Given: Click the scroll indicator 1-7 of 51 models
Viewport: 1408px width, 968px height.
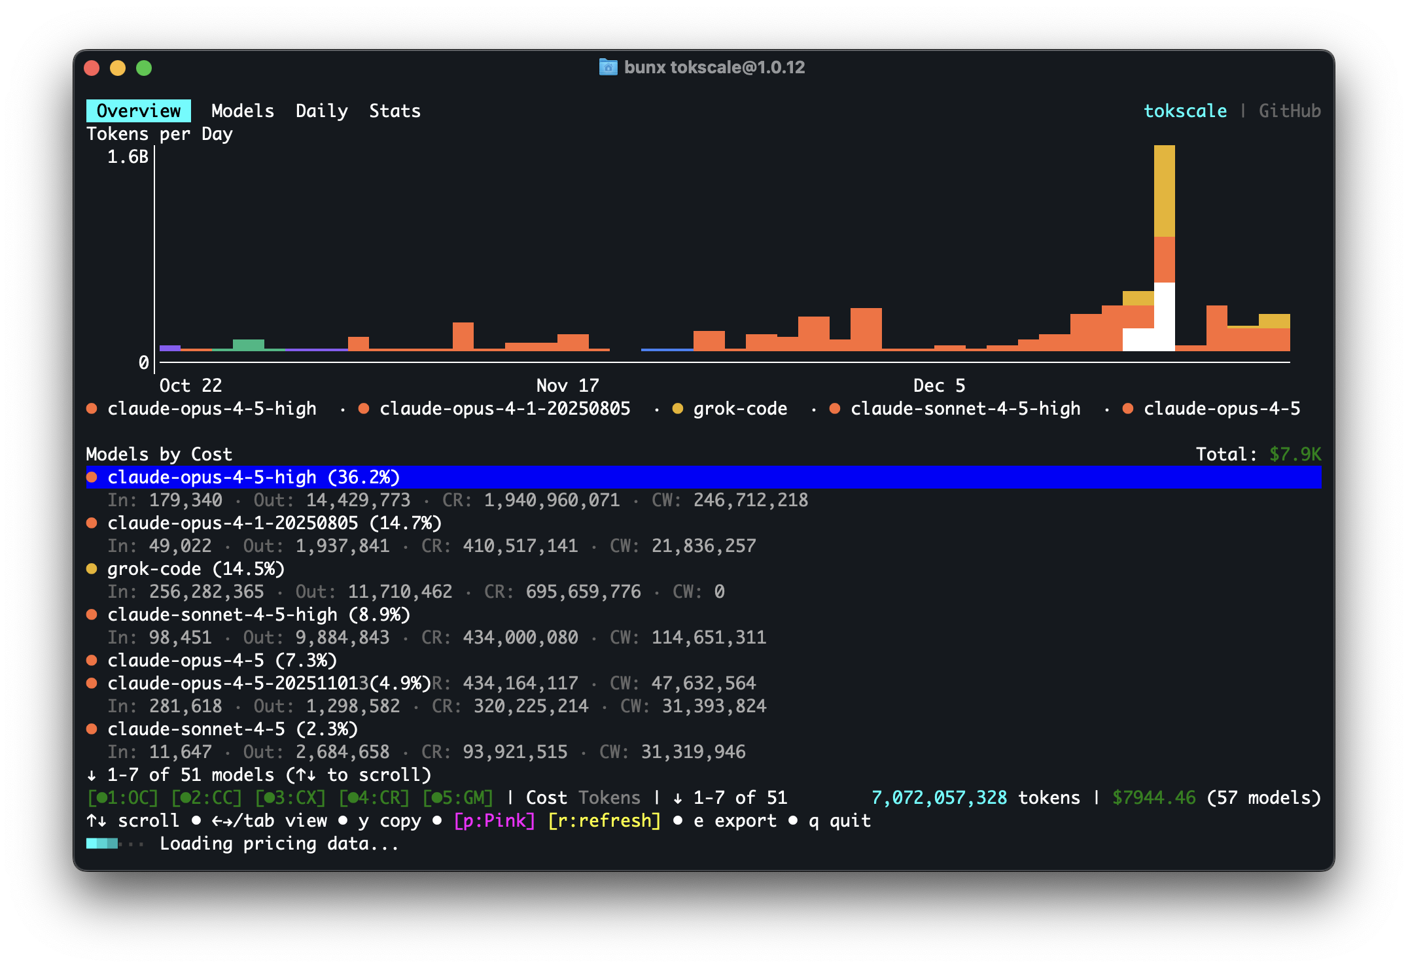Looking at the screenshot, I should coord(259,775).
